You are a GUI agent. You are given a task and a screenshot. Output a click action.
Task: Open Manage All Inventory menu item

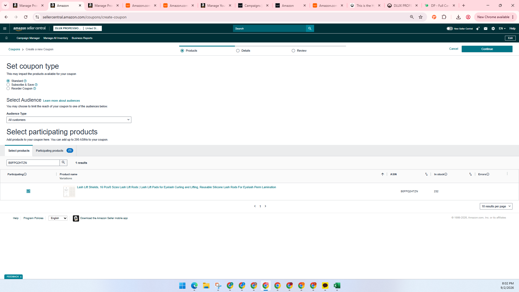pyautogui.click(x=56, y=38)
